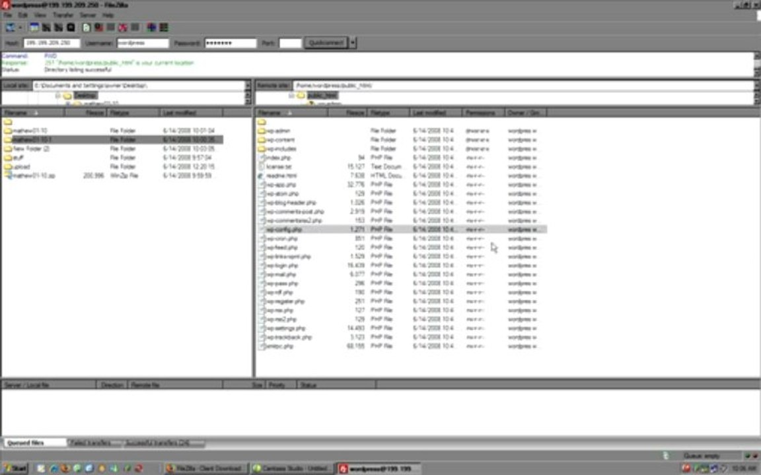Switch to Camtasia Studio taskbar window
761x475 pixels.
point(292,468)
